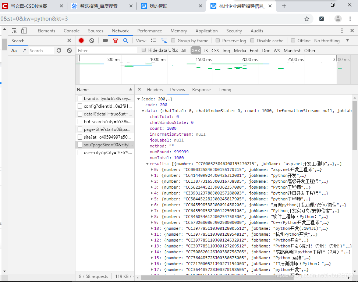The image size is (358, 282).
Task: Toggle match case Aa in search
Action: coord(14,51)
